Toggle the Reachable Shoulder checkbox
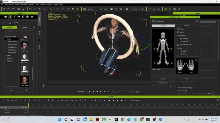 point(178,45)
